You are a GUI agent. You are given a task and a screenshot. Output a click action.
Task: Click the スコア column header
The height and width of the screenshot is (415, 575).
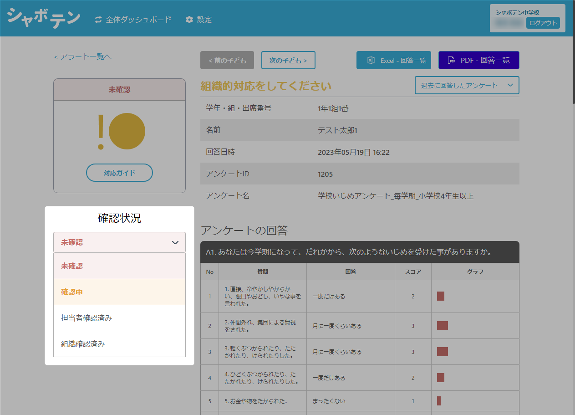pyautogui.click(x=413, y=272)
